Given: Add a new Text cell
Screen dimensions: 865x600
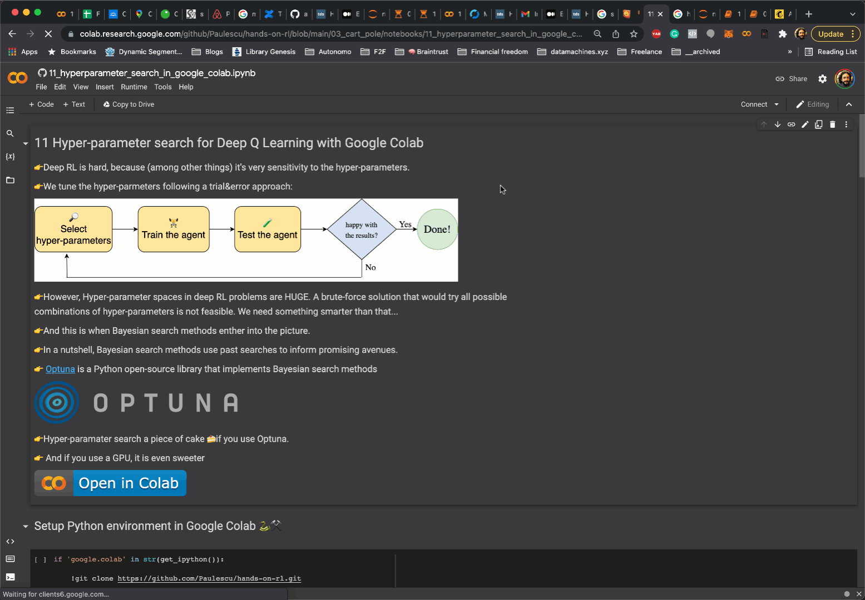Looking at the screenshot, I should (x=74, y=104).
